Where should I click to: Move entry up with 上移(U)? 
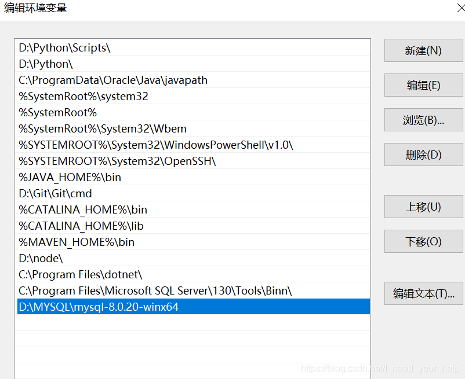[423, 207]
